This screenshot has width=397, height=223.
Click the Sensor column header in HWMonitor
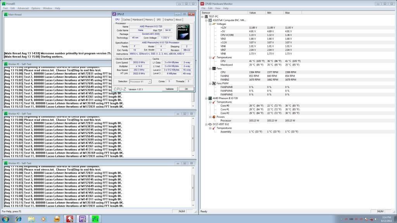coord(224,13)
